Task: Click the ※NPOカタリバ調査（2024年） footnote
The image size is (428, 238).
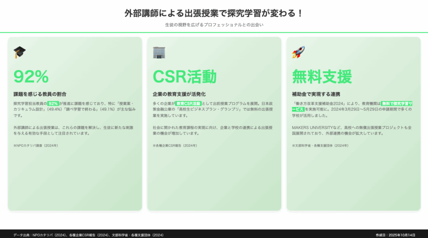Action: tap(36, 145)
